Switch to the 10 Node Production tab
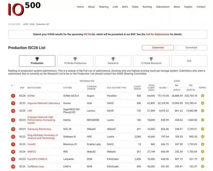 (x=75, y=61)
